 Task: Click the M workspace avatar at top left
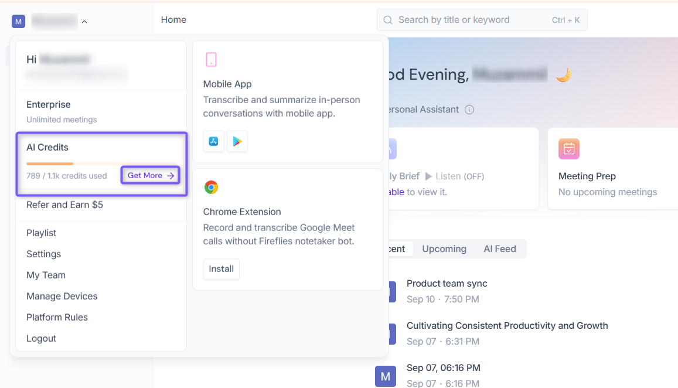tap(18, 21)
